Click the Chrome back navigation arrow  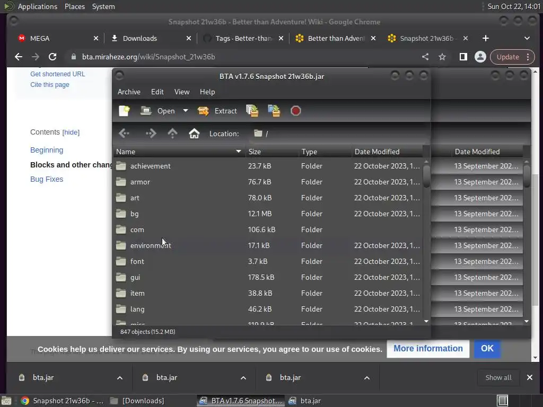19,57
